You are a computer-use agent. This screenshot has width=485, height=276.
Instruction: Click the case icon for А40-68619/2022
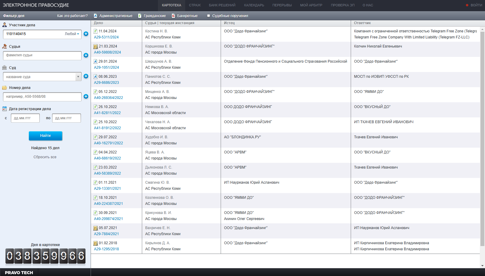(x=95, y=152)
